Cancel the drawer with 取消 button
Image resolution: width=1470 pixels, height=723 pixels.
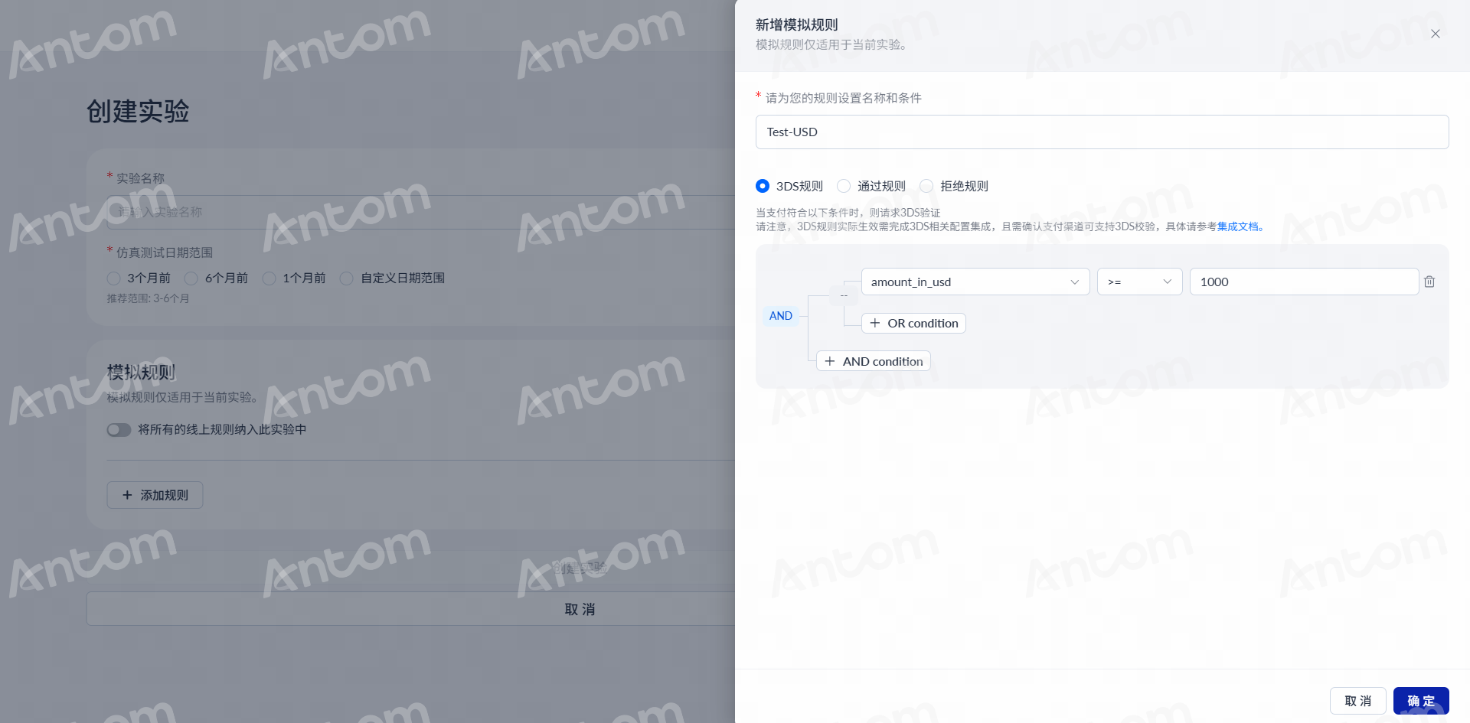pyautogui.click(x=1358, y=701)
